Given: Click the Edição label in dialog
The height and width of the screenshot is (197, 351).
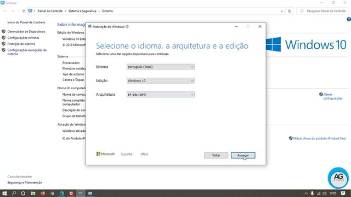Looking at the screenshot, I should click(x=102, y=80).
